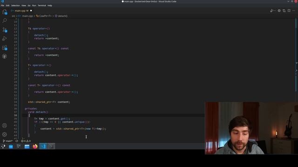Expand the run button's dropdown arrow
The width and height of the screenshot is (298, 167).
pos(275,11)
